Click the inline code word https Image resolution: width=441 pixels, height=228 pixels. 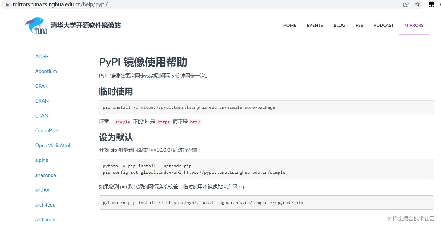point(164,122)
